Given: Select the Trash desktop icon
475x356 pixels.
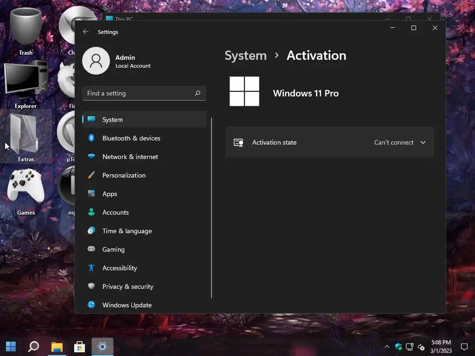Looking at the screenshot, I should (26, 31).
